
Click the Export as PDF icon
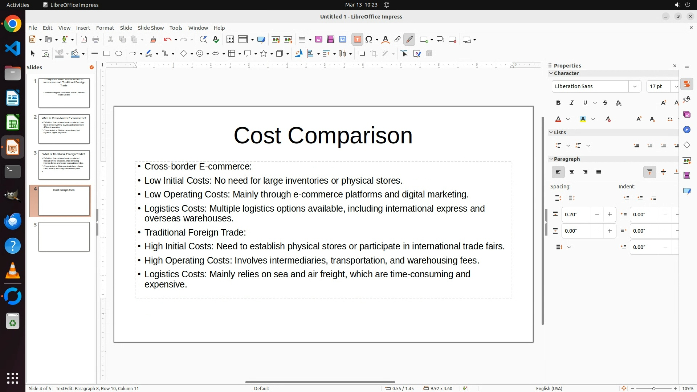(x=84, y=40)
